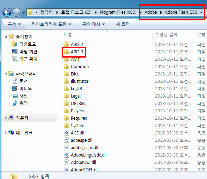Collapse the 라이브러리 tree section
The width and height of the screenshot is (207, 179).
click(6, 74)
